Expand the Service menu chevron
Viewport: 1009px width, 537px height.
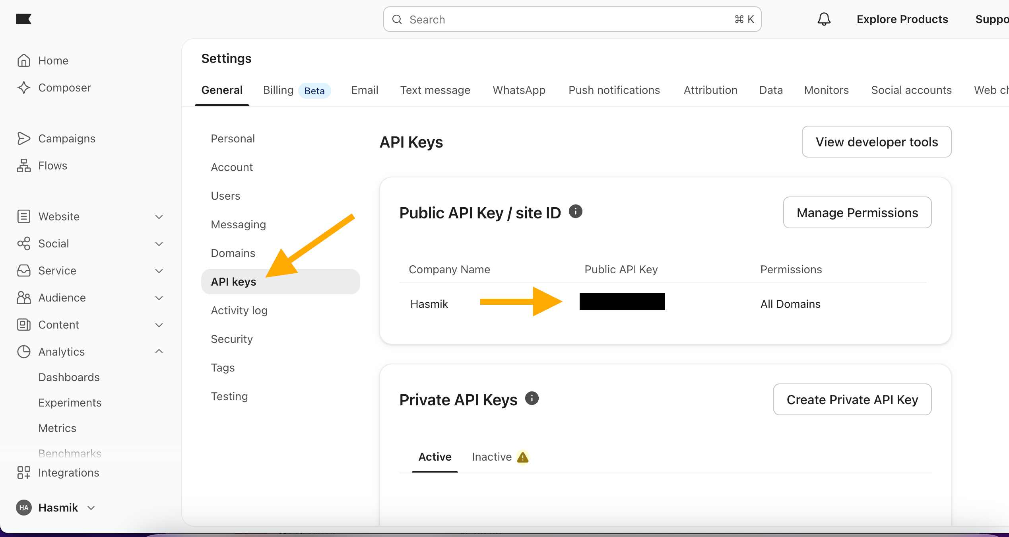tap(159, 271)
